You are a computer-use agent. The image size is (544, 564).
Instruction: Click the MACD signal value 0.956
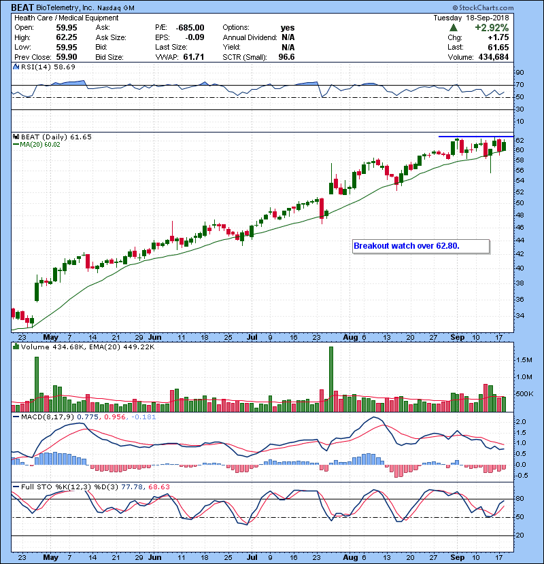[x=115, y=417]
